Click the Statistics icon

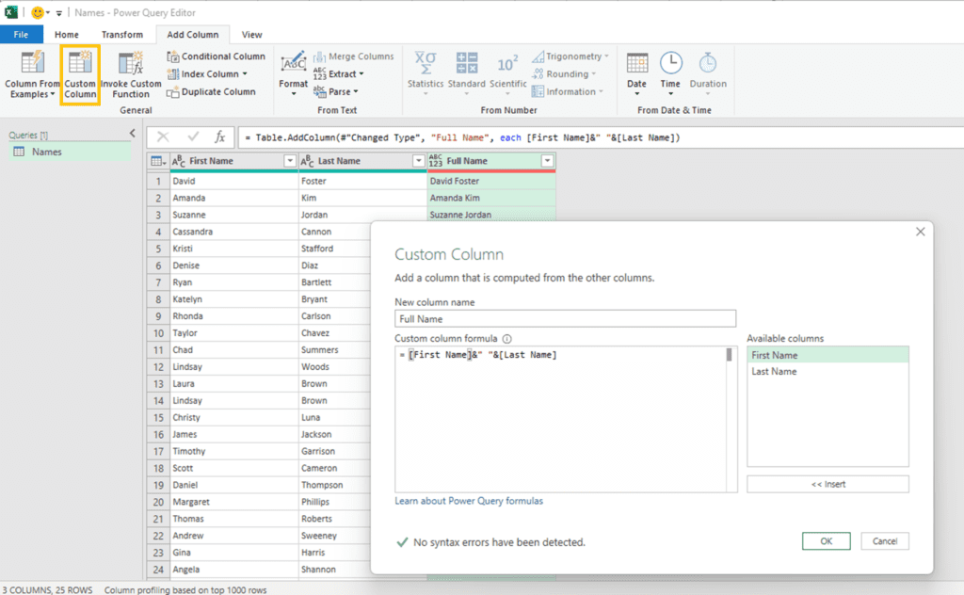(426, 74)
